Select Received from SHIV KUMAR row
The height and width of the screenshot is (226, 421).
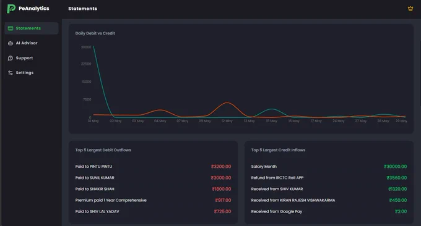(x=329, y=189)
